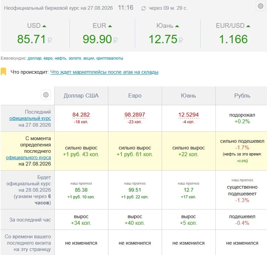Open settings gear in top right corner
This screenshot has height=255, width=267.
coord(261,6)
